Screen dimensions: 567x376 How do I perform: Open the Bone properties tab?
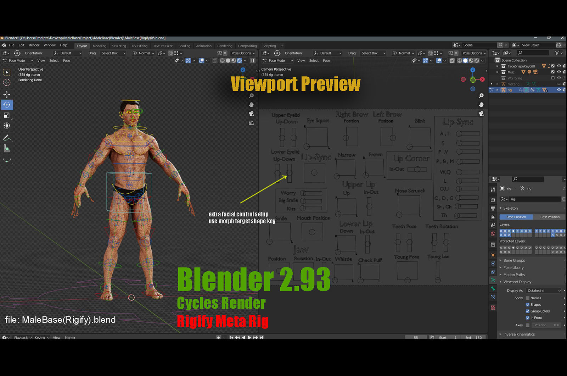click(493, 288)
